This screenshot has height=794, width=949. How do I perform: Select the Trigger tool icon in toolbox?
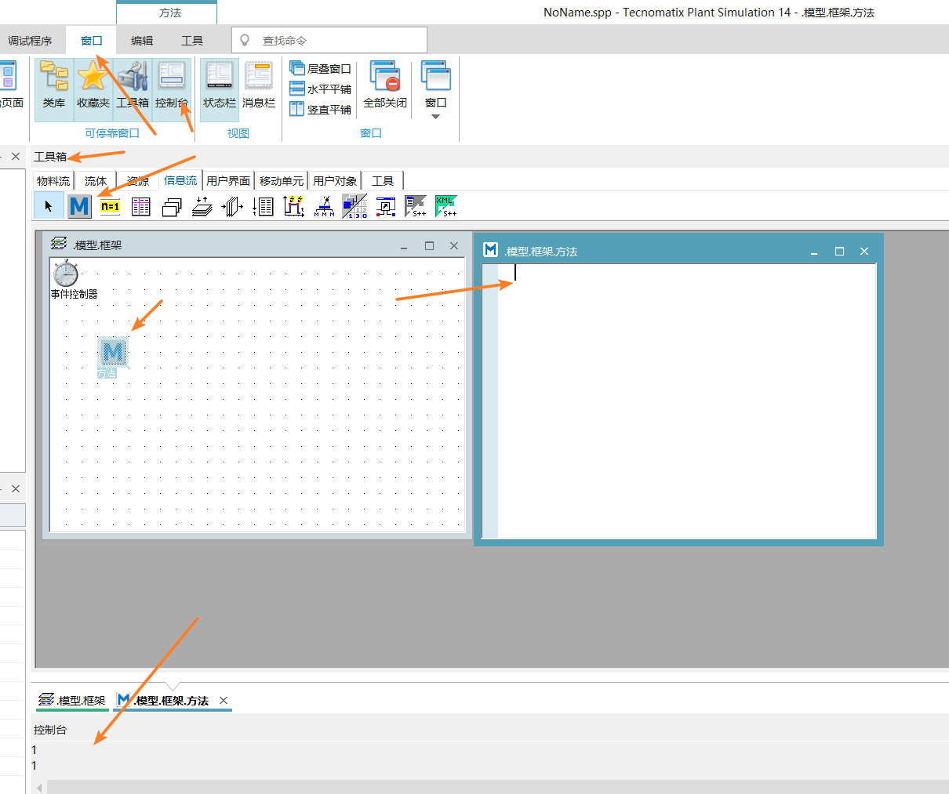tap(293, 205)
